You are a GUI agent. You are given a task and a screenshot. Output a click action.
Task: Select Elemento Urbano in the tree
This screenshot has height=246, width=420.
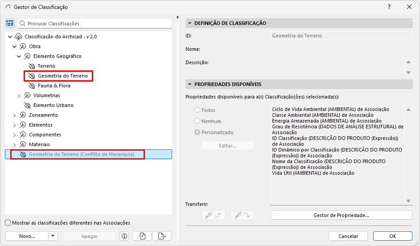[x=54, y=105]
